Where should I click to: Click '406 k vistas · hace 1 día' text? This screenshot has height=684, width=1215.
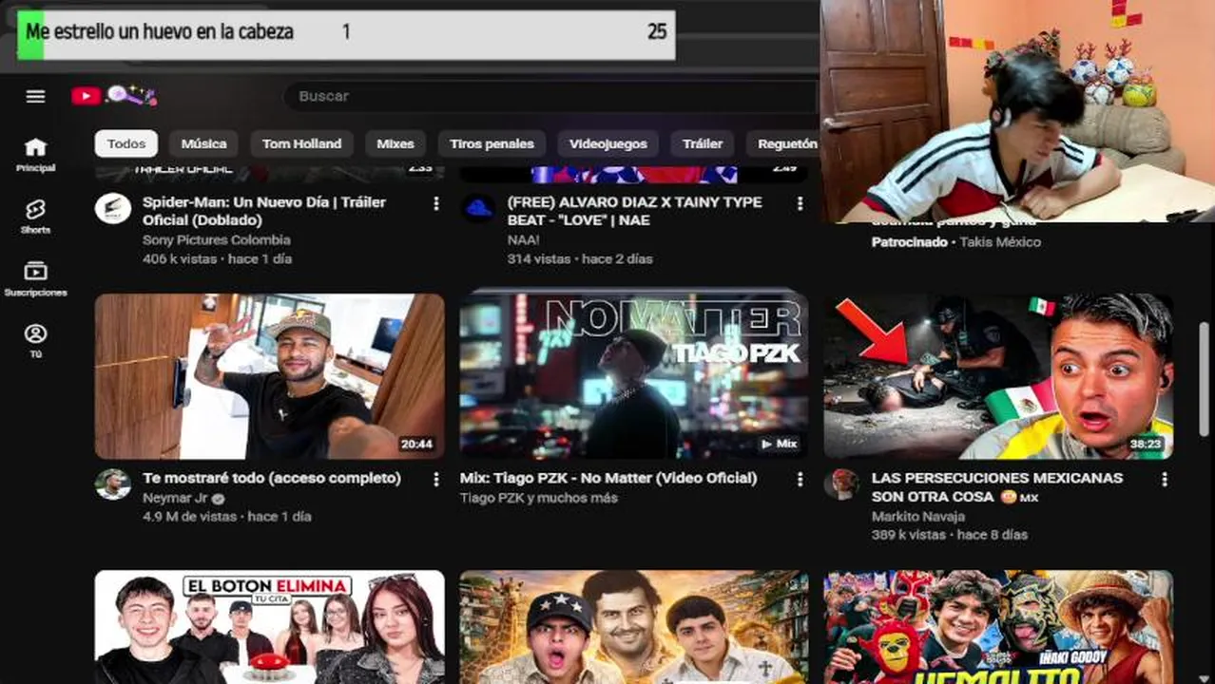point(217,258)
